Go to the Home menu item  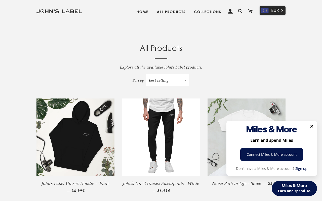(142, 12)
